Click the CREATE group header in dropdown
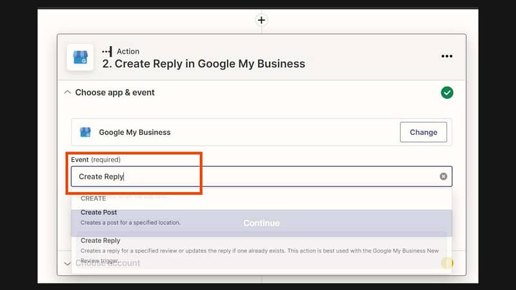The height and width of the screenshot is (290, 516). [93, 198]
